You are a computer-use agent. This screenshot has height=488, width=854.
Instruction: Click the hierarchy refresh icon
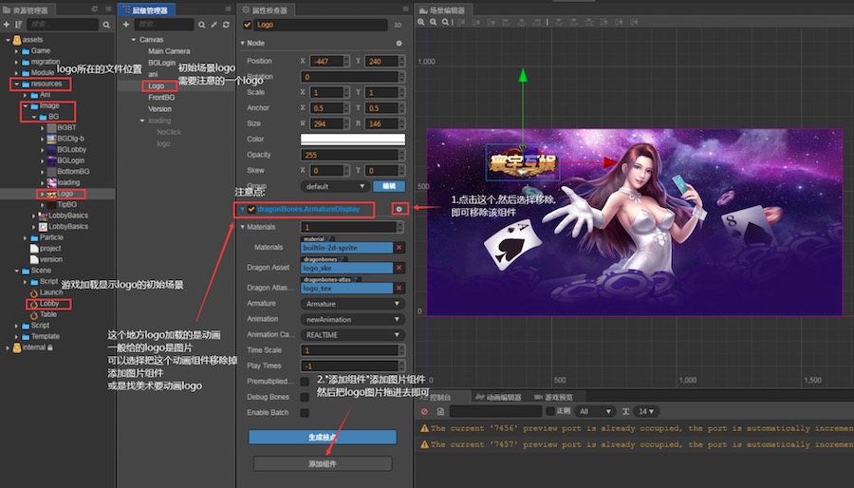[x=226, y=24]
